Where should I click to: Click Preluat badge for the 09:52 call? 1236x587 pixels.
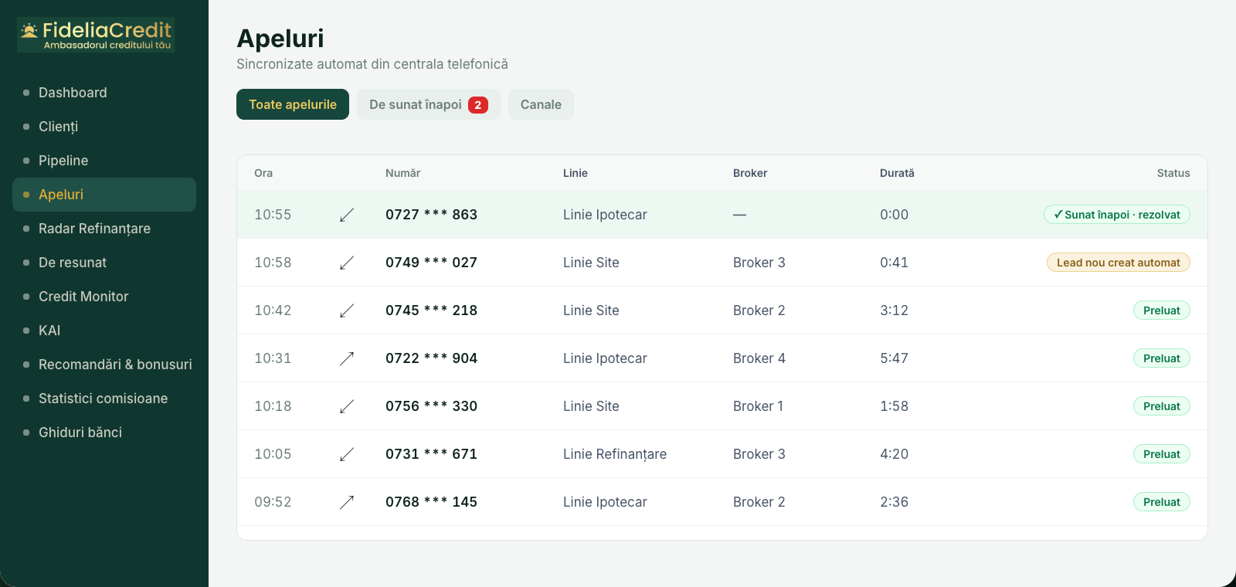pos(1162,502)
